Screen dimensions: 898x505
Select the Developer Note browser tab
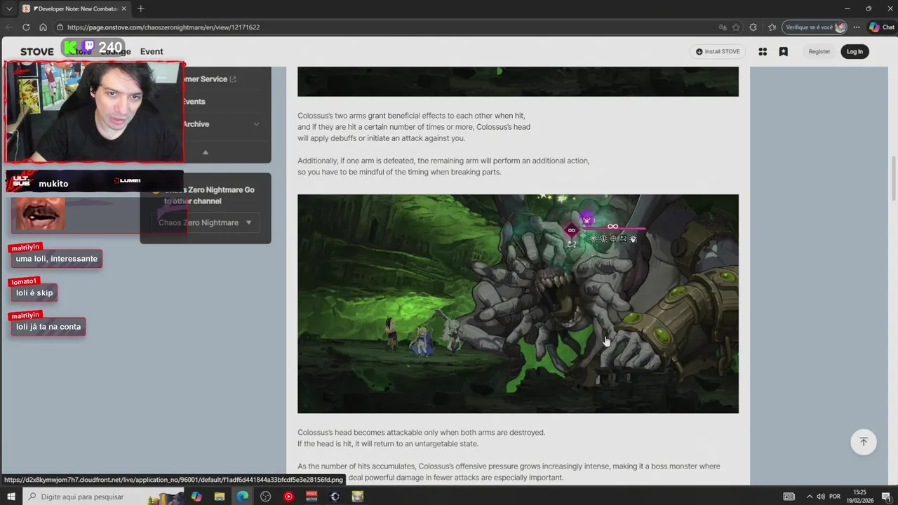[x=75, y=8]
